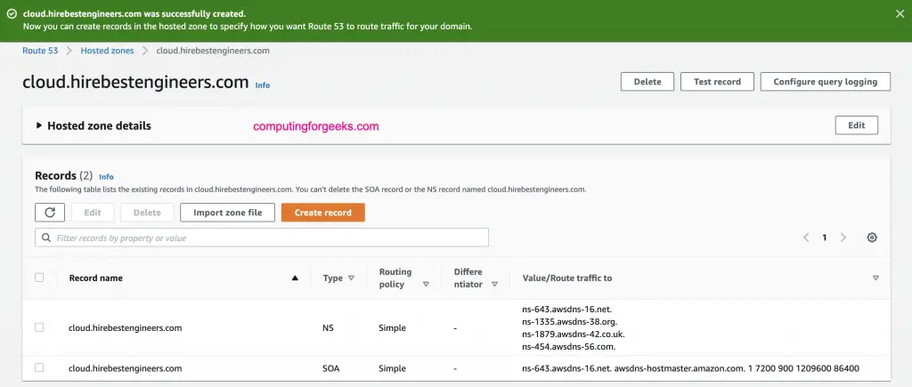Open the Routing policy column sort arrow
Viewport: 912px width, 387px height.
[x=426, y=285]
